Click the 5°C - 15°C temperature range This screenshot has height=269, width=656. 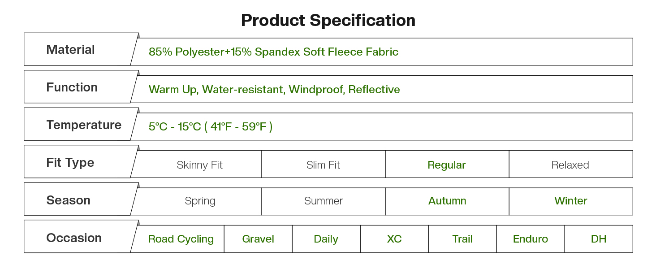pos(211,127)
